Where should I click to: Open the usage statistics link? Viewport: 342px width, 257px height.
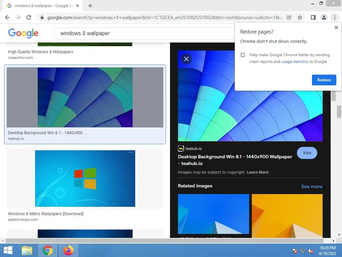coord(295,62)
